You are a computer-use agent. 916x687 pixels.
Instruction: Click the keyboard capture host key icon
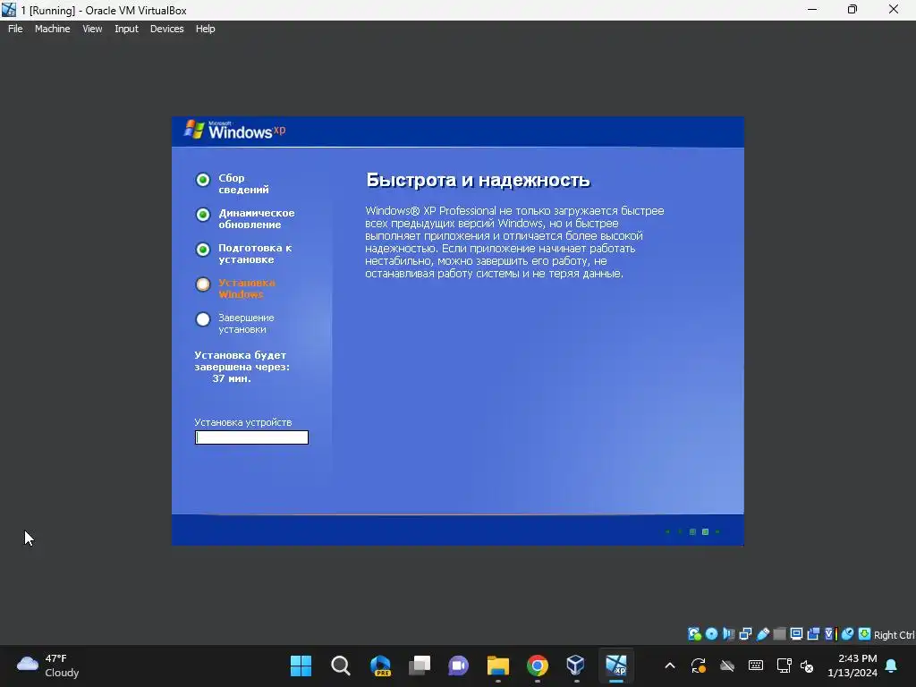pos(864,634)
